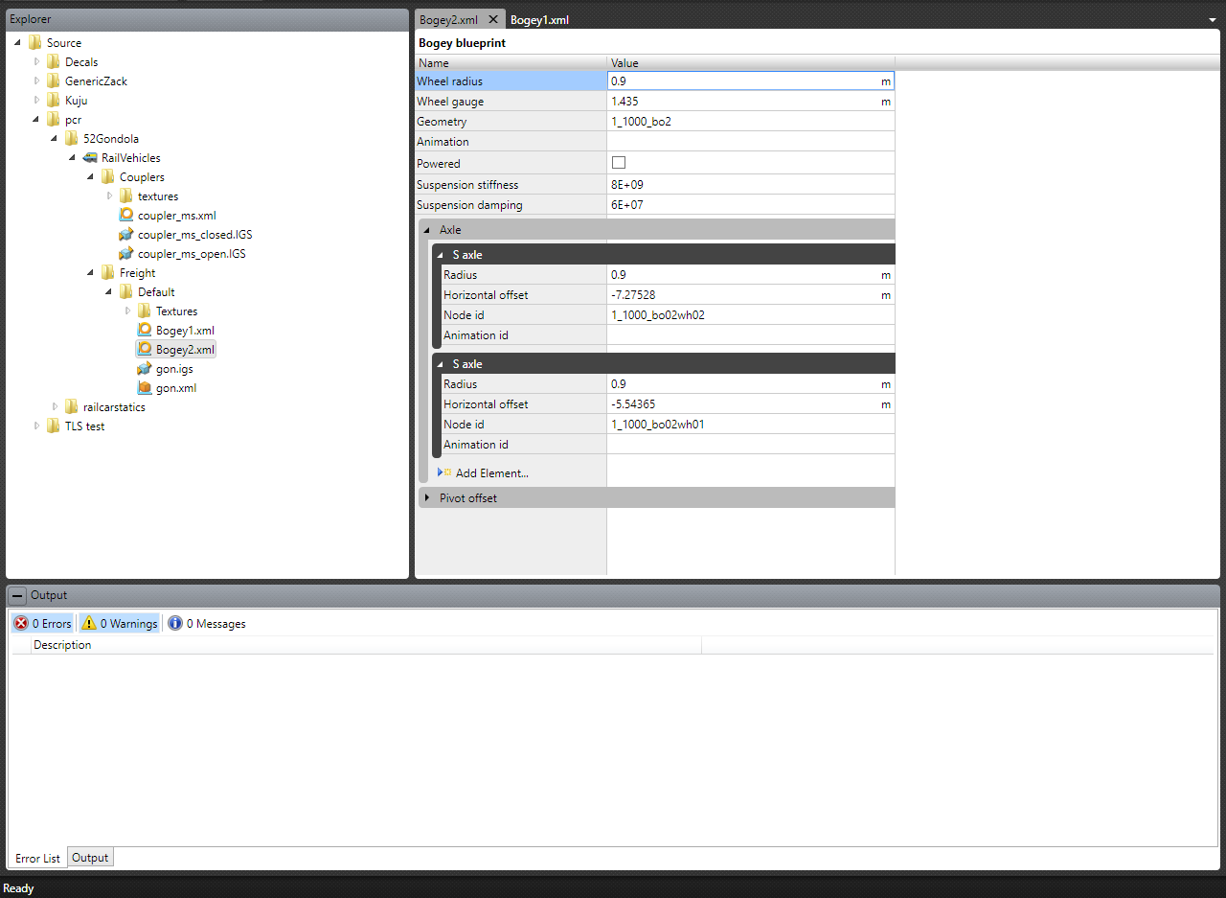Collapse the second S axle with offset -5.54365
This screenshot has width=1226, height=898.
(x=441, y=364)
